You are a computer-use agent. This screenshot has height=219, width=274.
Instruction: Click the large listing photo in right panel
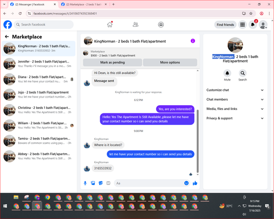tap(235, 45)
